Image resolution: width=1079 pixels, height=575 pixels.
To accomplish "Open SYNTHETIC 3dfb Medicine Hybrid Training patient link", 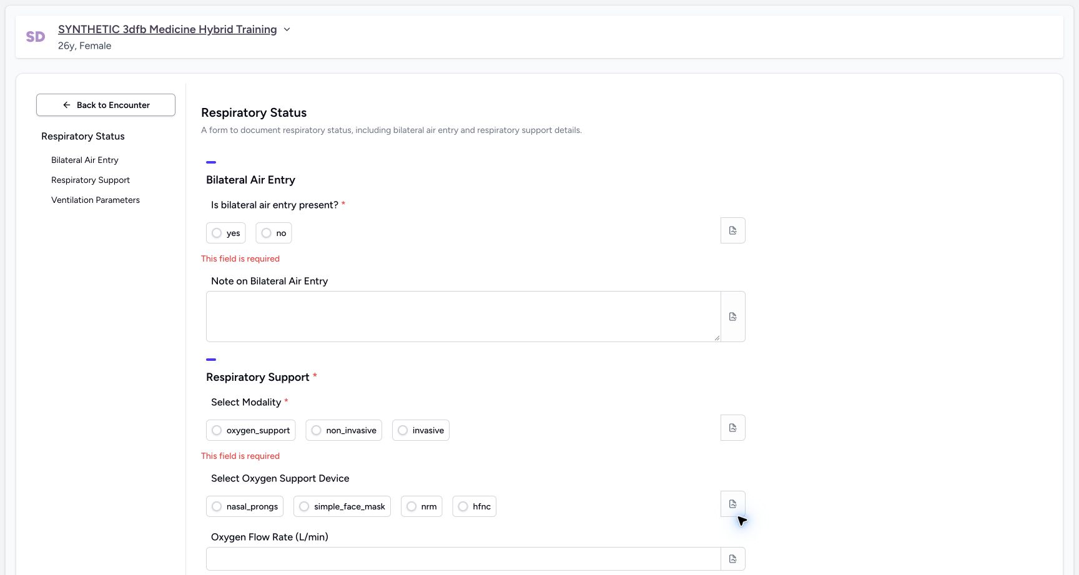I will [x=167, y=29].
